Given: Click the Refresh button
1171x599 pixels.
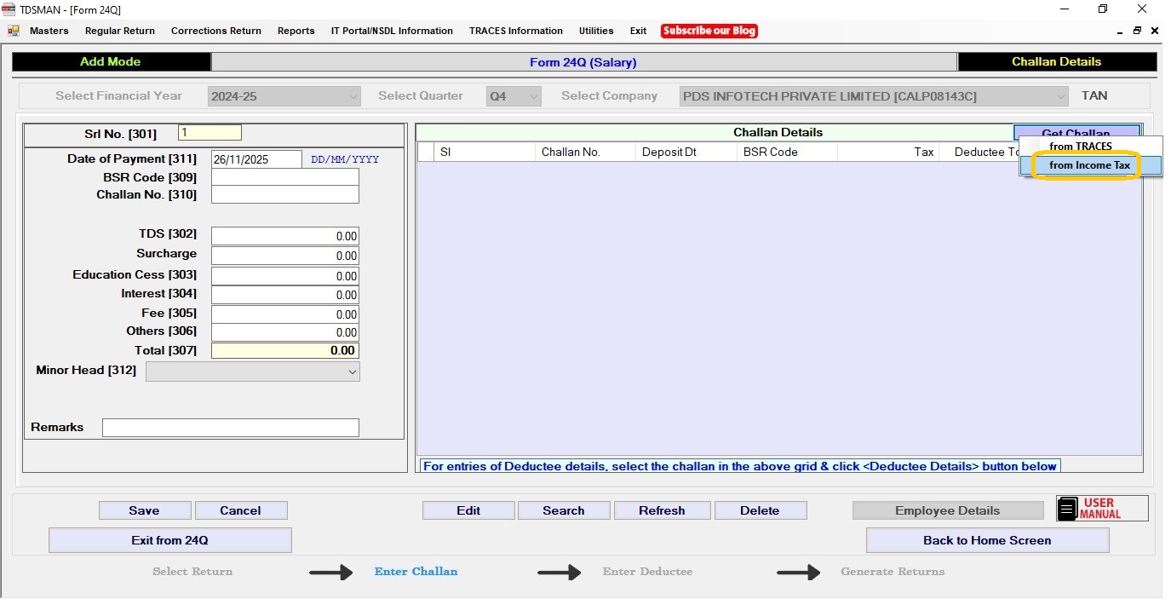Looking at the screenshot, I should tap(662, 510).
